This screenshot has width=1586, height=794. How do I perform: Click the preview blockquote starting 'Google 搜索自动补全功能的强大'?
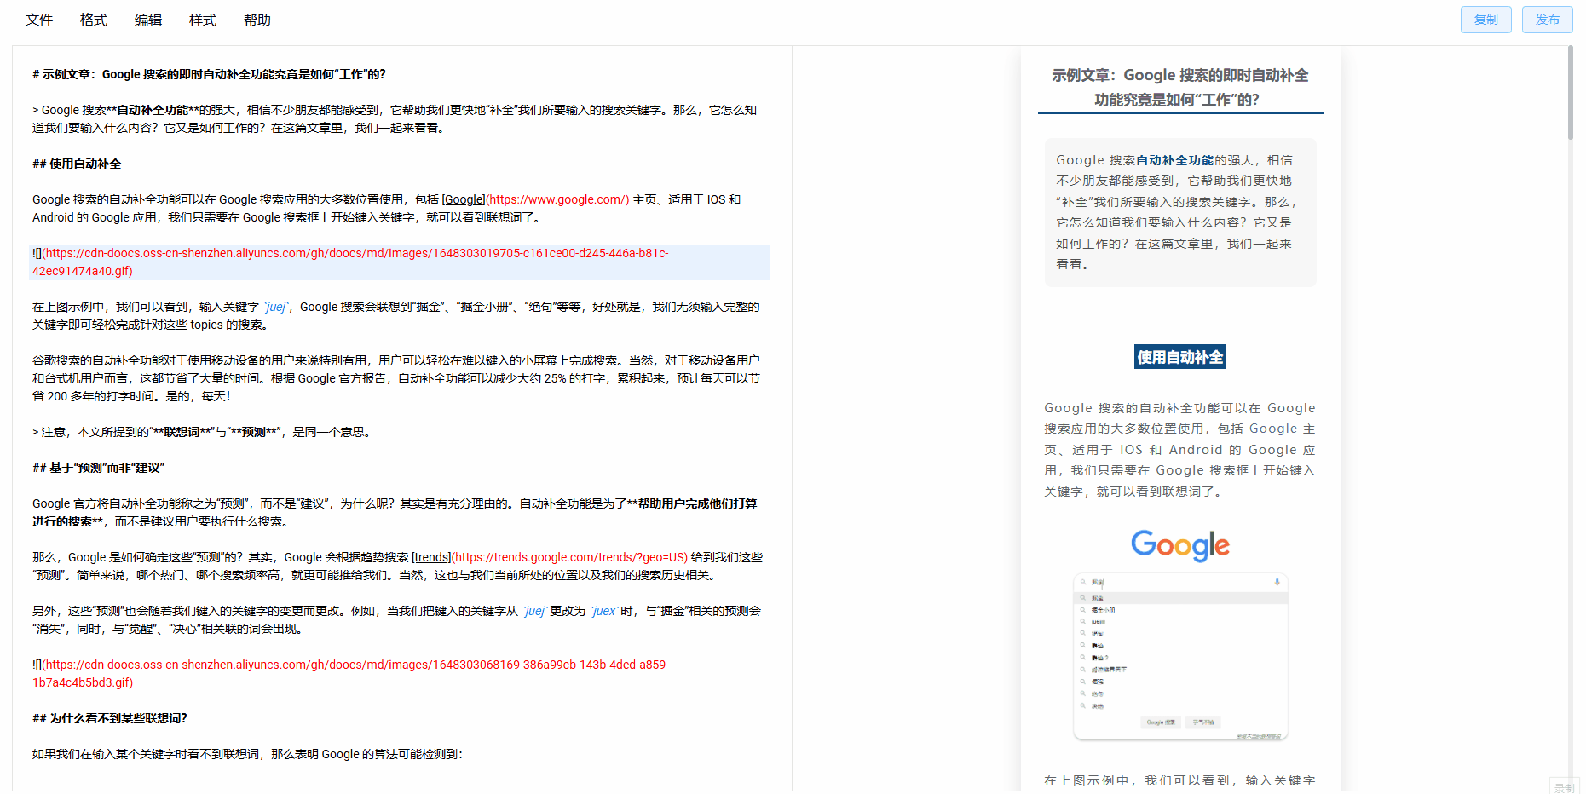(x=1180, y=212)
